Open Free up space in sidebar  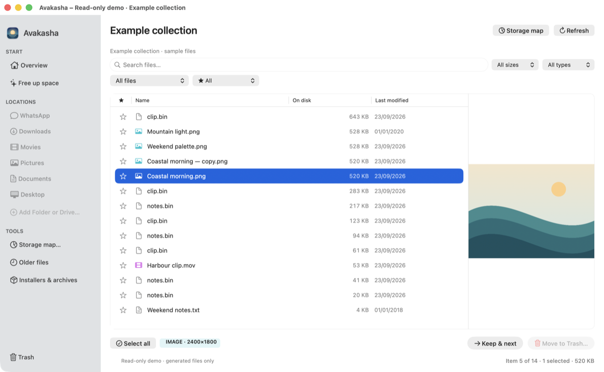(x=35, y=83)
